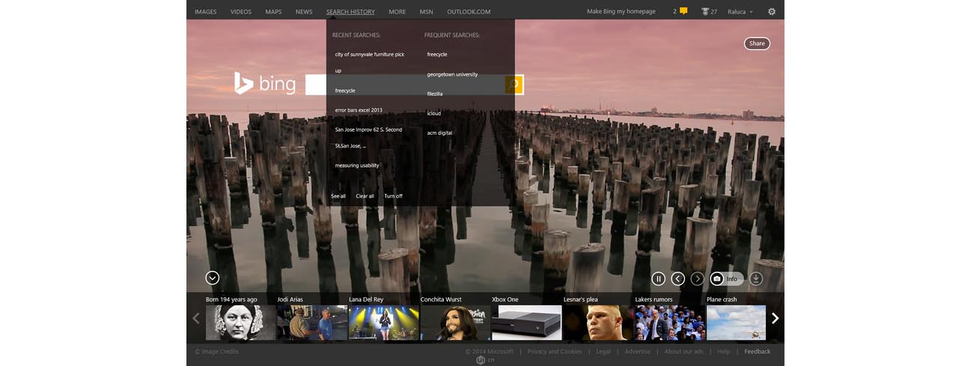Click the search magnifier button
974x366 pixels.
tap(513, 85)
